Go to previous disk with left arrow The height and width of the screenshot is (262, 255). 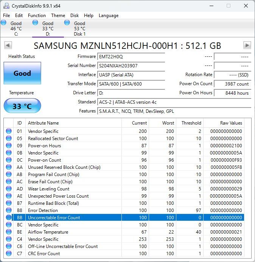(x=8, y=45)
